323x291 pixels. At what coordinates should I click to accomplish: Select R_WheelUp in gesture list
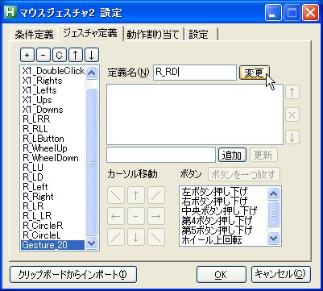pos(53,148)
